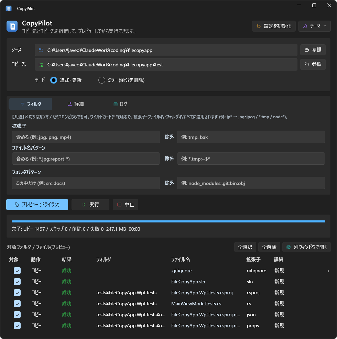
Task: Click the ファイル名パターン exclude field (*.tmp;~$*)
Action: coord(251,158)
